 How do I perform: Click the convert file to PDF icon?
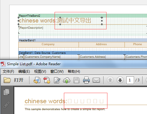click(x=37, y=80)
